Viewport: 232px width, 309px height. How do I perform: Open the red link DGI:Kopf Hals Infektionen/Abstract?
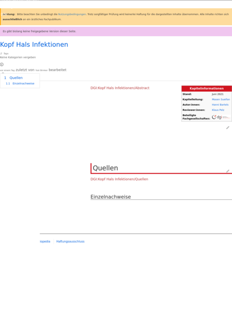point(120,88)
